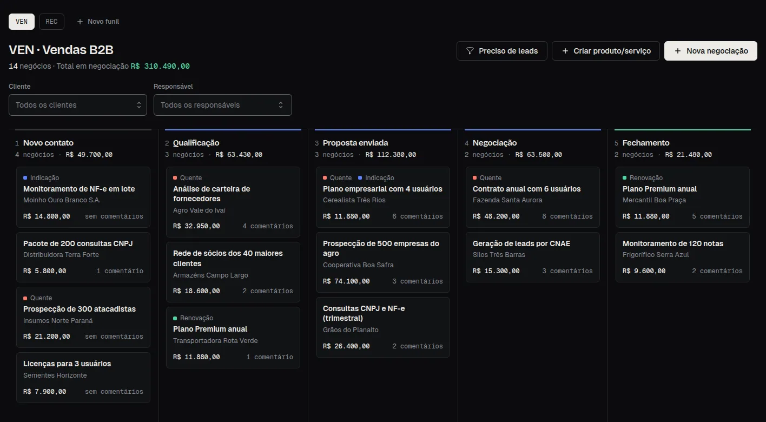
Task: Open the Pacote de 200 consultas CNPJ card
Action: click(83, 257)
